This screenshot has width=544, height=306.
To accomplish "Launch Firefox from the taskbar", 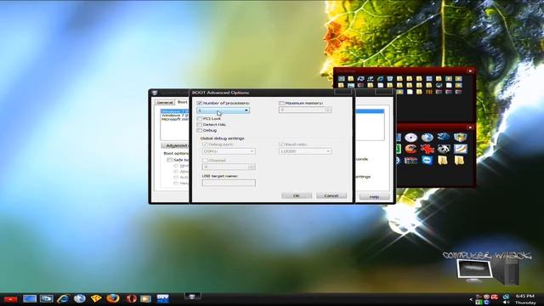I will click(113, 298).
